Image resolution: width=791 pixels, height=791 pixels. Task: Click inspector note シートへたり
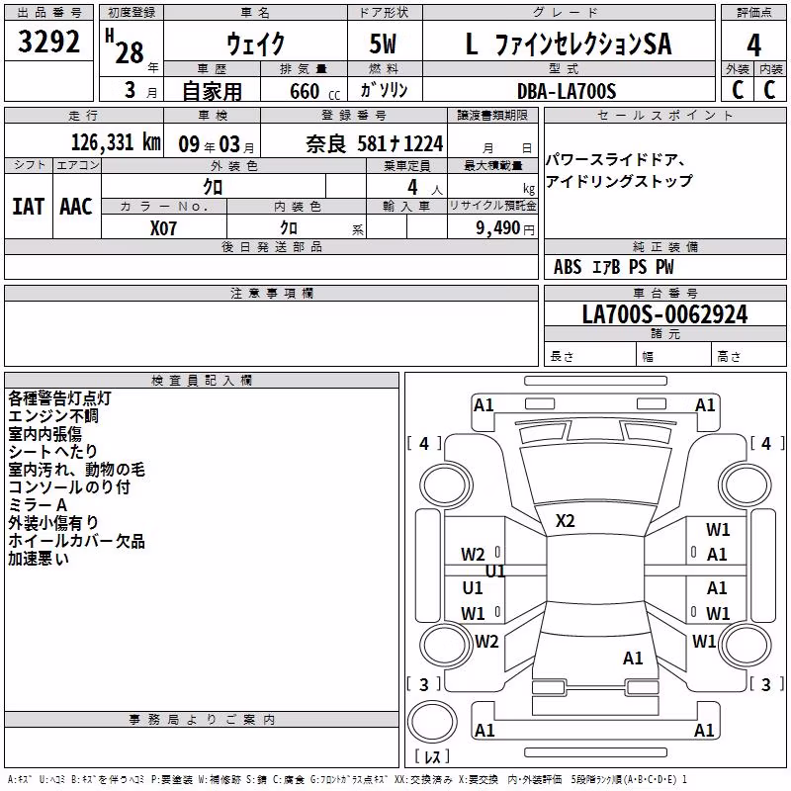53,452
